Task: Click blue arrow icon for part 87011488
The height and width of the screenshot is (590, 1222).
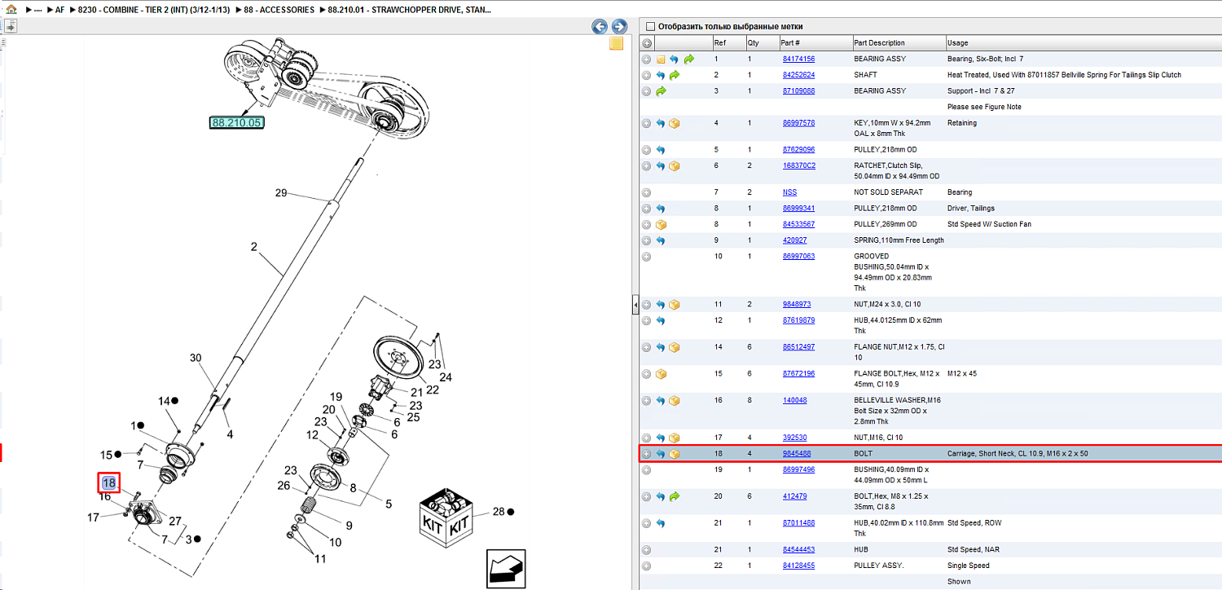Action: [661, 523]
